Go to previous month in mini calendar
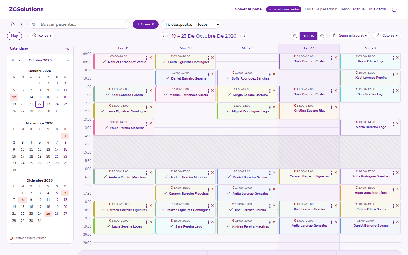408x255 pixels. 20,60
